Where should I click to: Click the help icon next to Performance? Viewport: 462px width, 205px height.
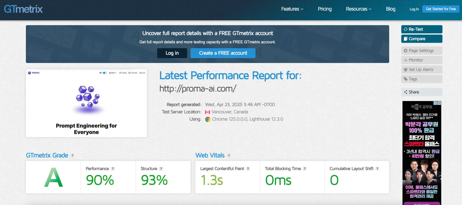pyautogui.click(x=113, y=169)
